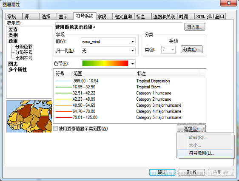Click the 标注 column header
The image size is (239, 181).
point(167,74)
